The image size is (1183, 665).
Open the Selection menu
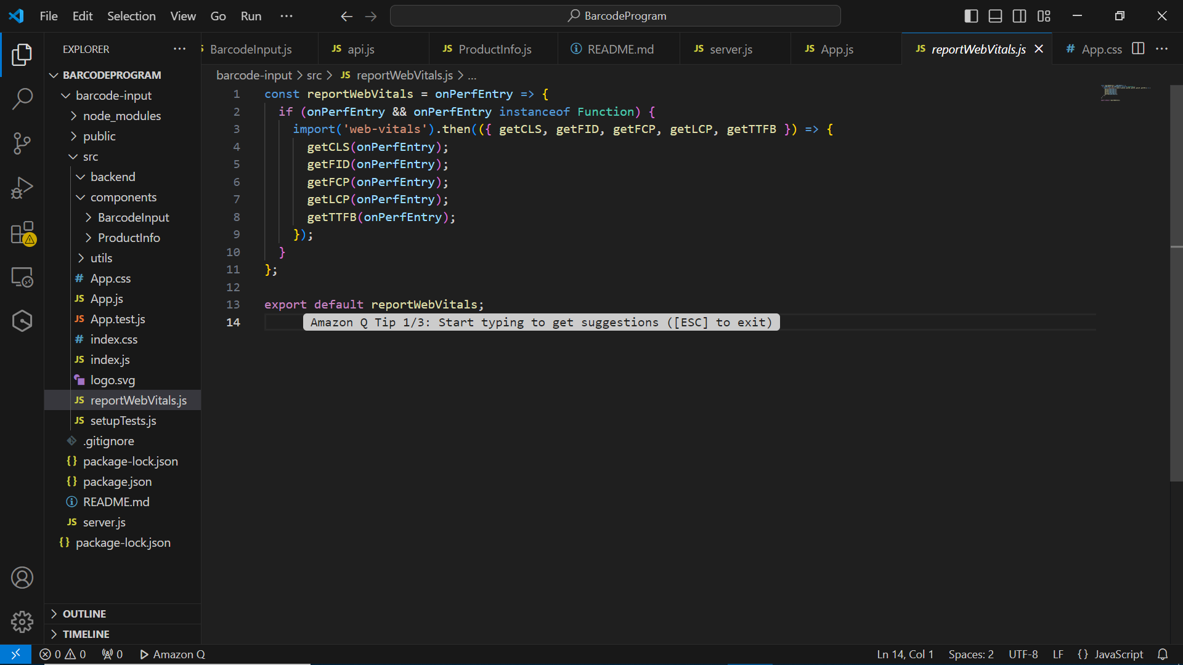[131, 16]
